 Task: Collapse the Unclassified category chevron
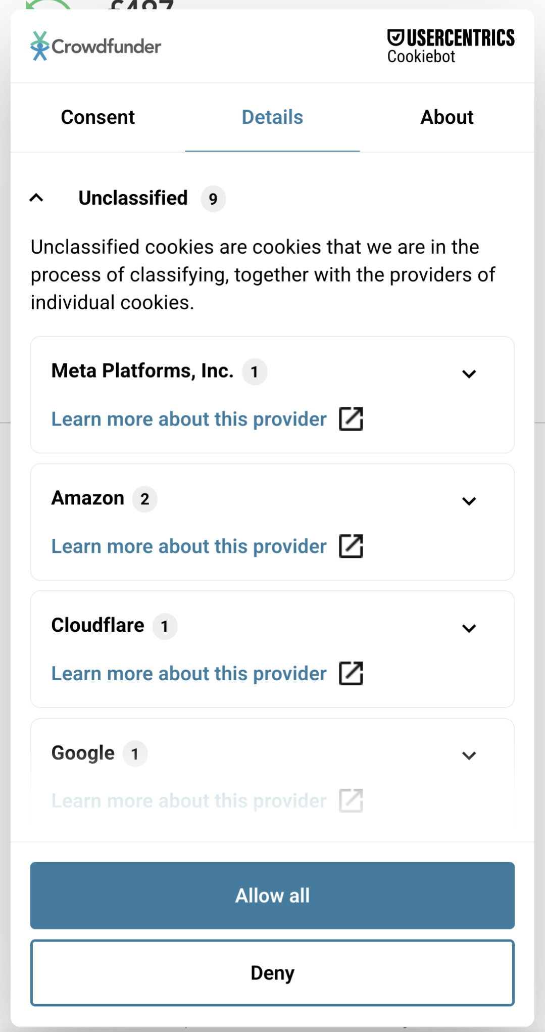coord(36,198)
